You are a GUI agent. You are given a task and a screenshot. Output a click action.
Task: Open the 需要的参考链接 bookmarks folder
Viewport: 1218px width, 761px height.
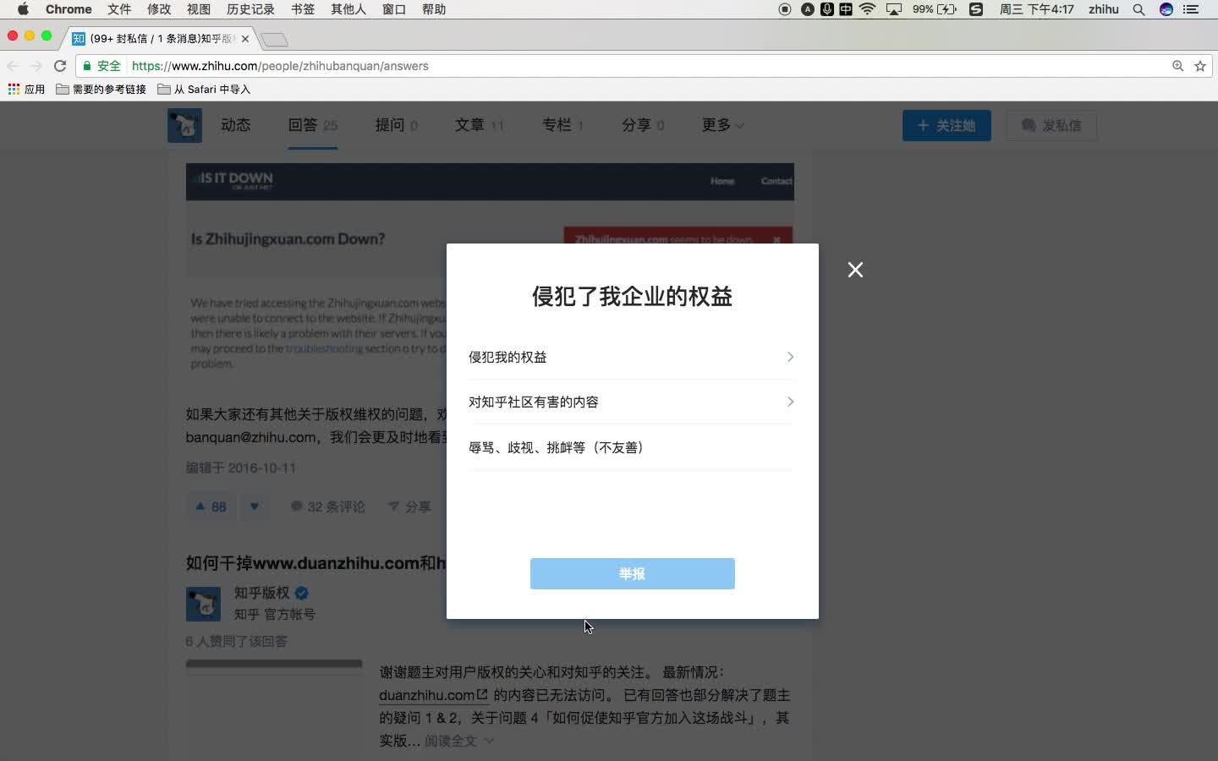coord(101,89)
